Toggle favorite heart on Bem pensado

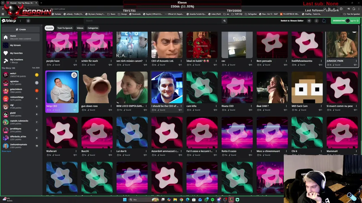pos(285,65)
